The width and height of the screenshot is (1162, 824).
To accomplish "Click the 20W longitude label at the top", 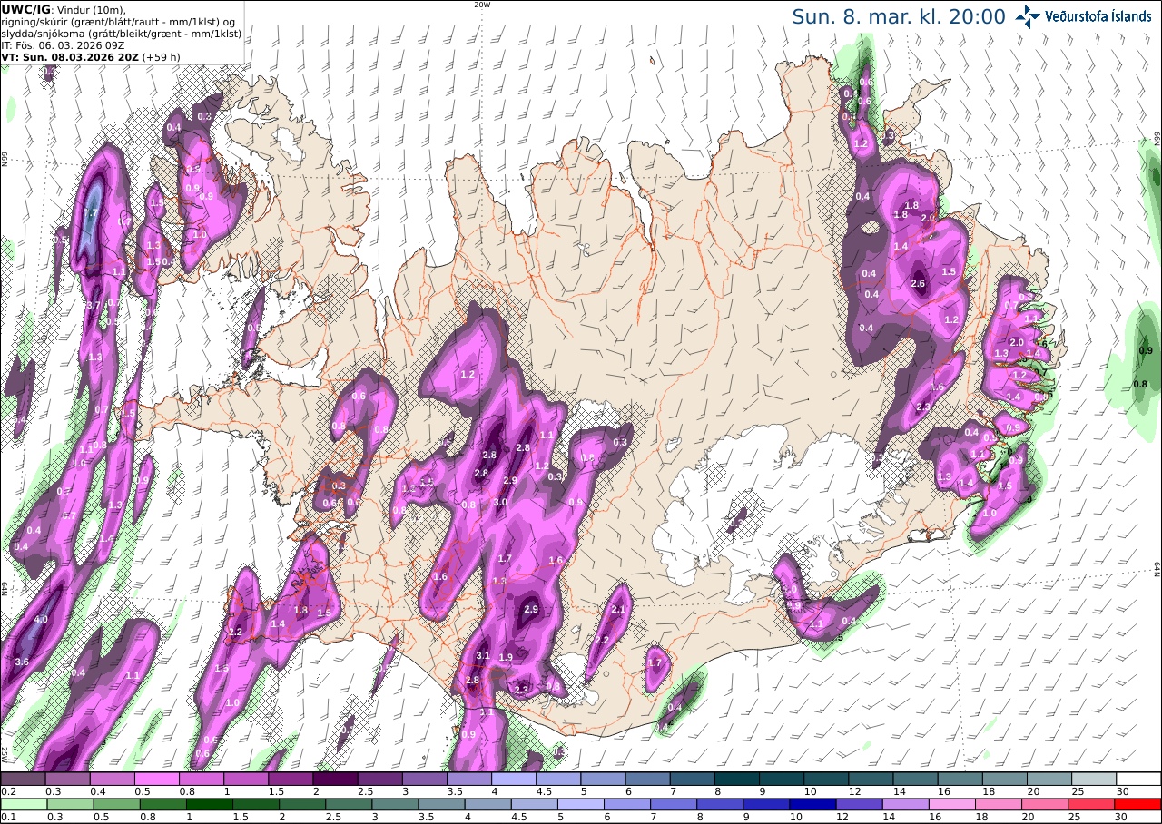I will (482, 5).
